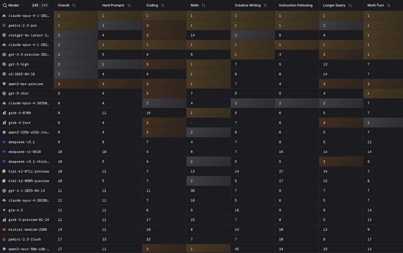Click the mistral-medium-2508 model name
The height and width of the screenshot is (253, 403).
(28, 230)
